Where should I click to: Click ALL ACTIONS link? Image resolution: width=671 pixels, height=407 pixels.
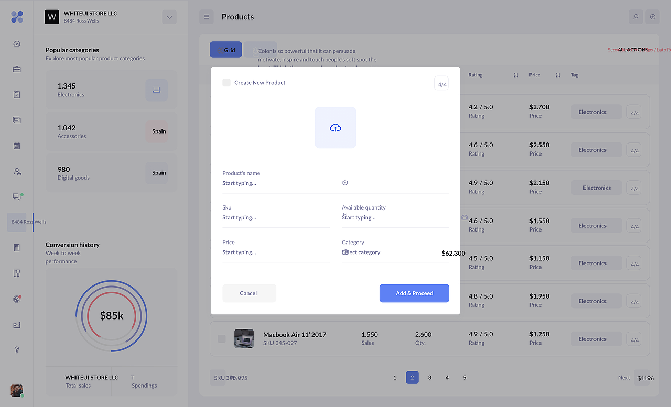633,50
